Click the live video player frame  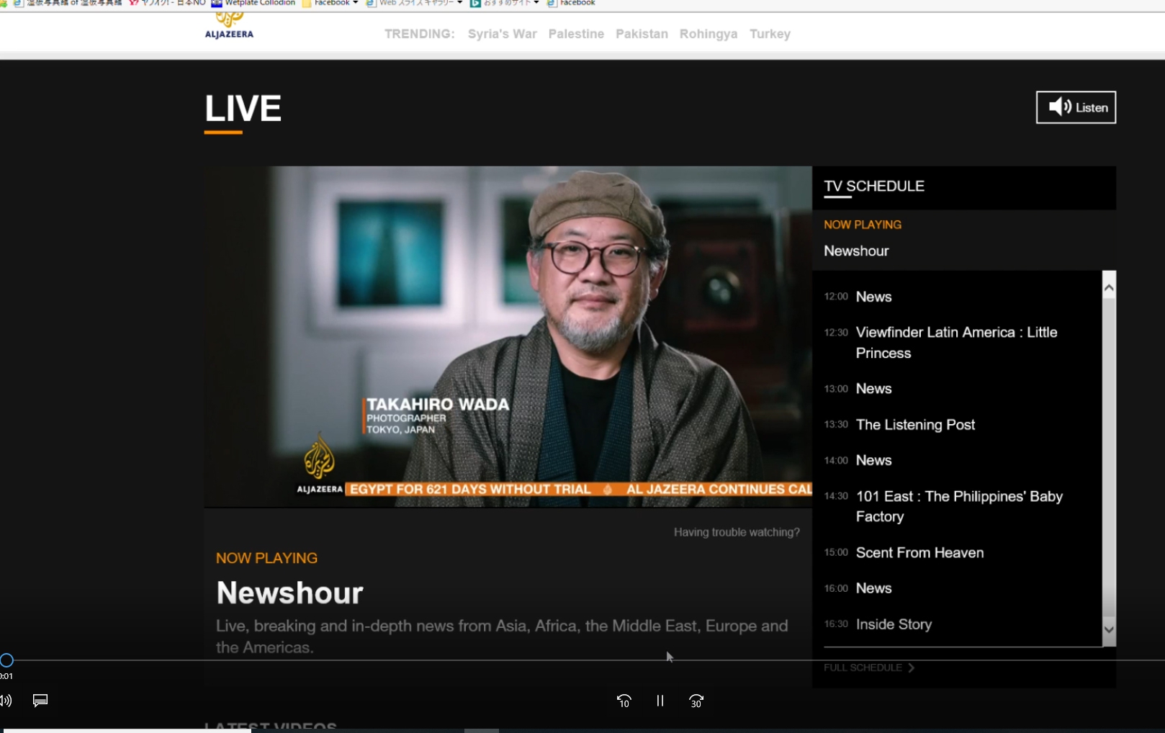[x=508, y=336]
